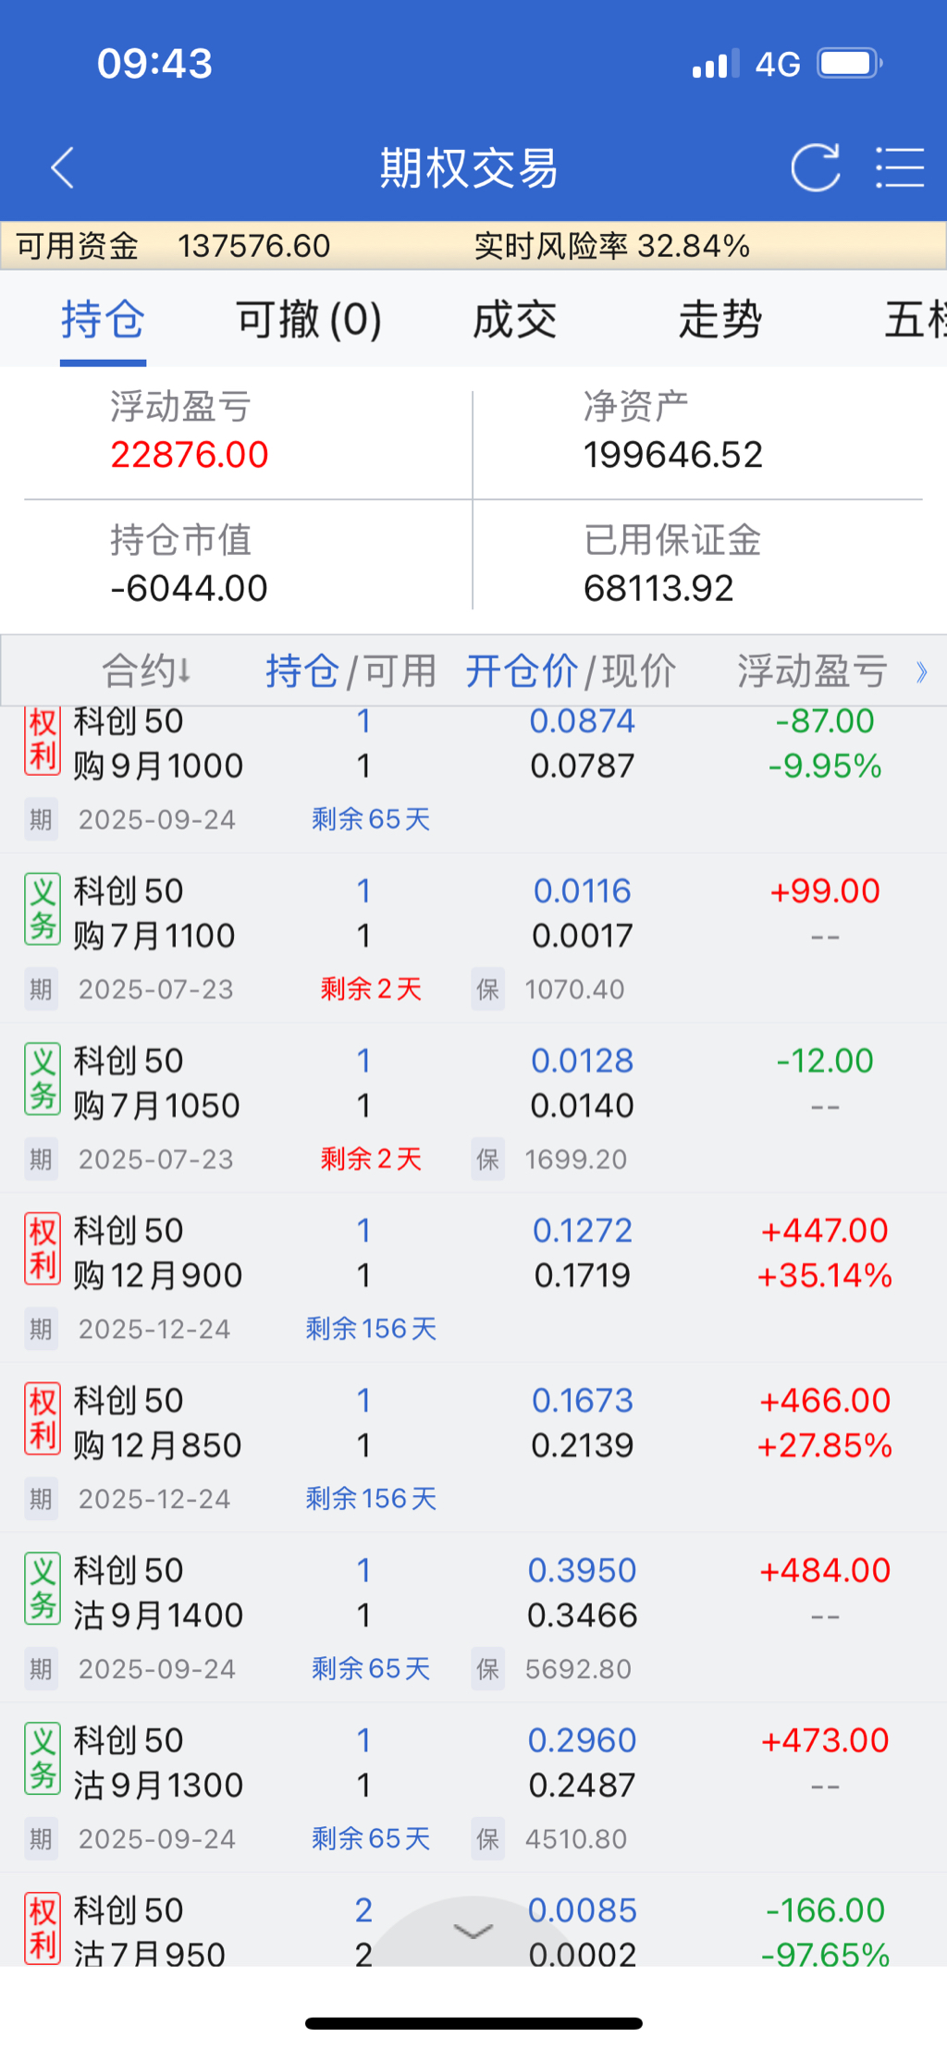Open the 可撤 (0) tab

309,320
